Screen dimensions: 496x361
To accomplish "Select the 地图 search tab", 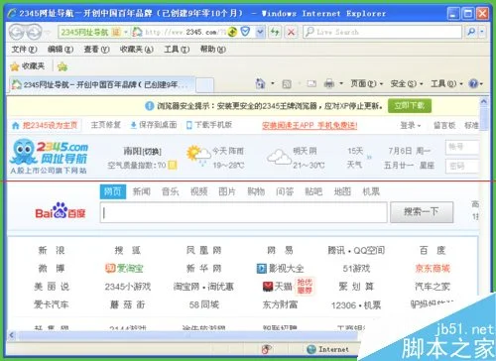I will coord(342,191).
